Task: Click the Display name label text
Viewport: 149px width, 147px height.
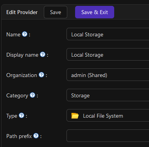Action: [x=22, y=55]
